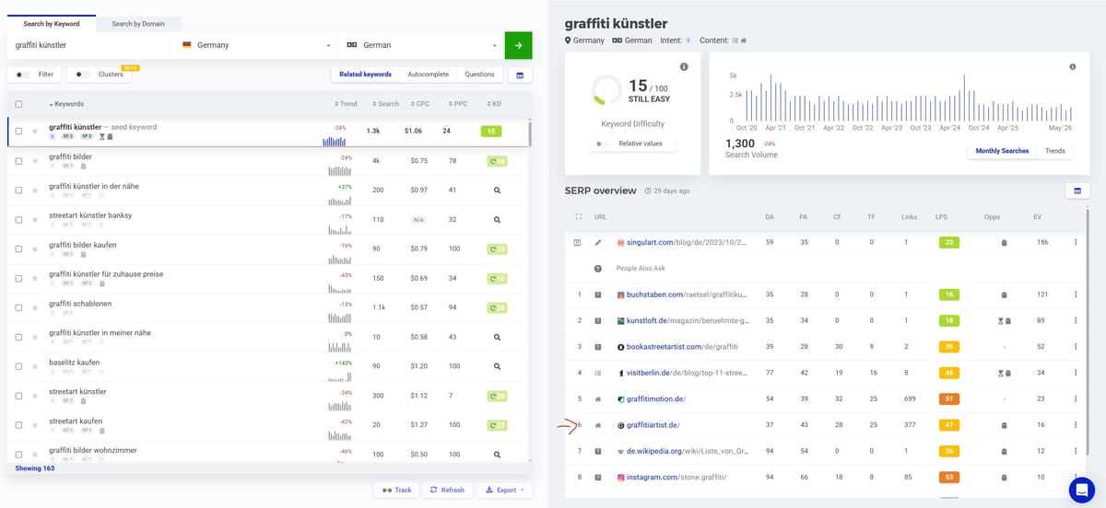Open info icon on Keyword Difficulty card
Image resolution: width=1106 pixels, height=508 pixels.
click(684, 67)
